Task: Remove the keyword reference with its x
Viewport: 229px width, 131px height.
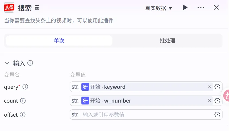Action: coord(209,87)
